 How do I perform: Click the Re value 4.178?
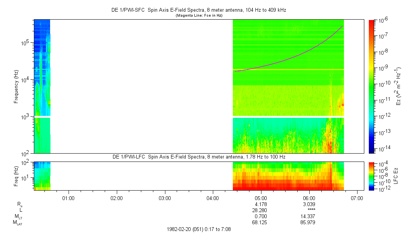(x=261, y=204)
